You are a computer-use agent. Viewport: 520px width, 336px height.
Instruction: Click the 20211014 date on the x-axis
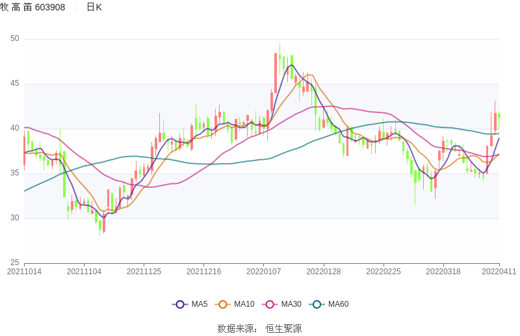point(24,271)
